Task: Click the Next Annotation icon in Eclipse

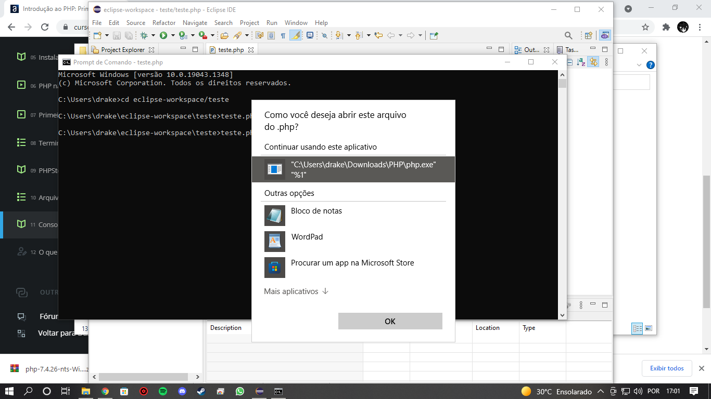Action: [338, 35]
